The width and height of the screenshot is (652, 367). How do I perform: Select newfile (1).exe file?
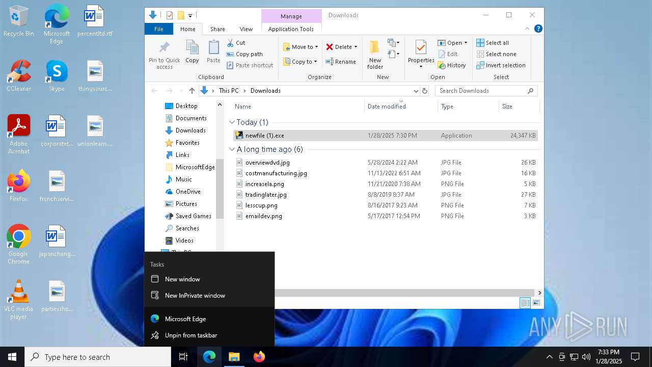[385, 136]
